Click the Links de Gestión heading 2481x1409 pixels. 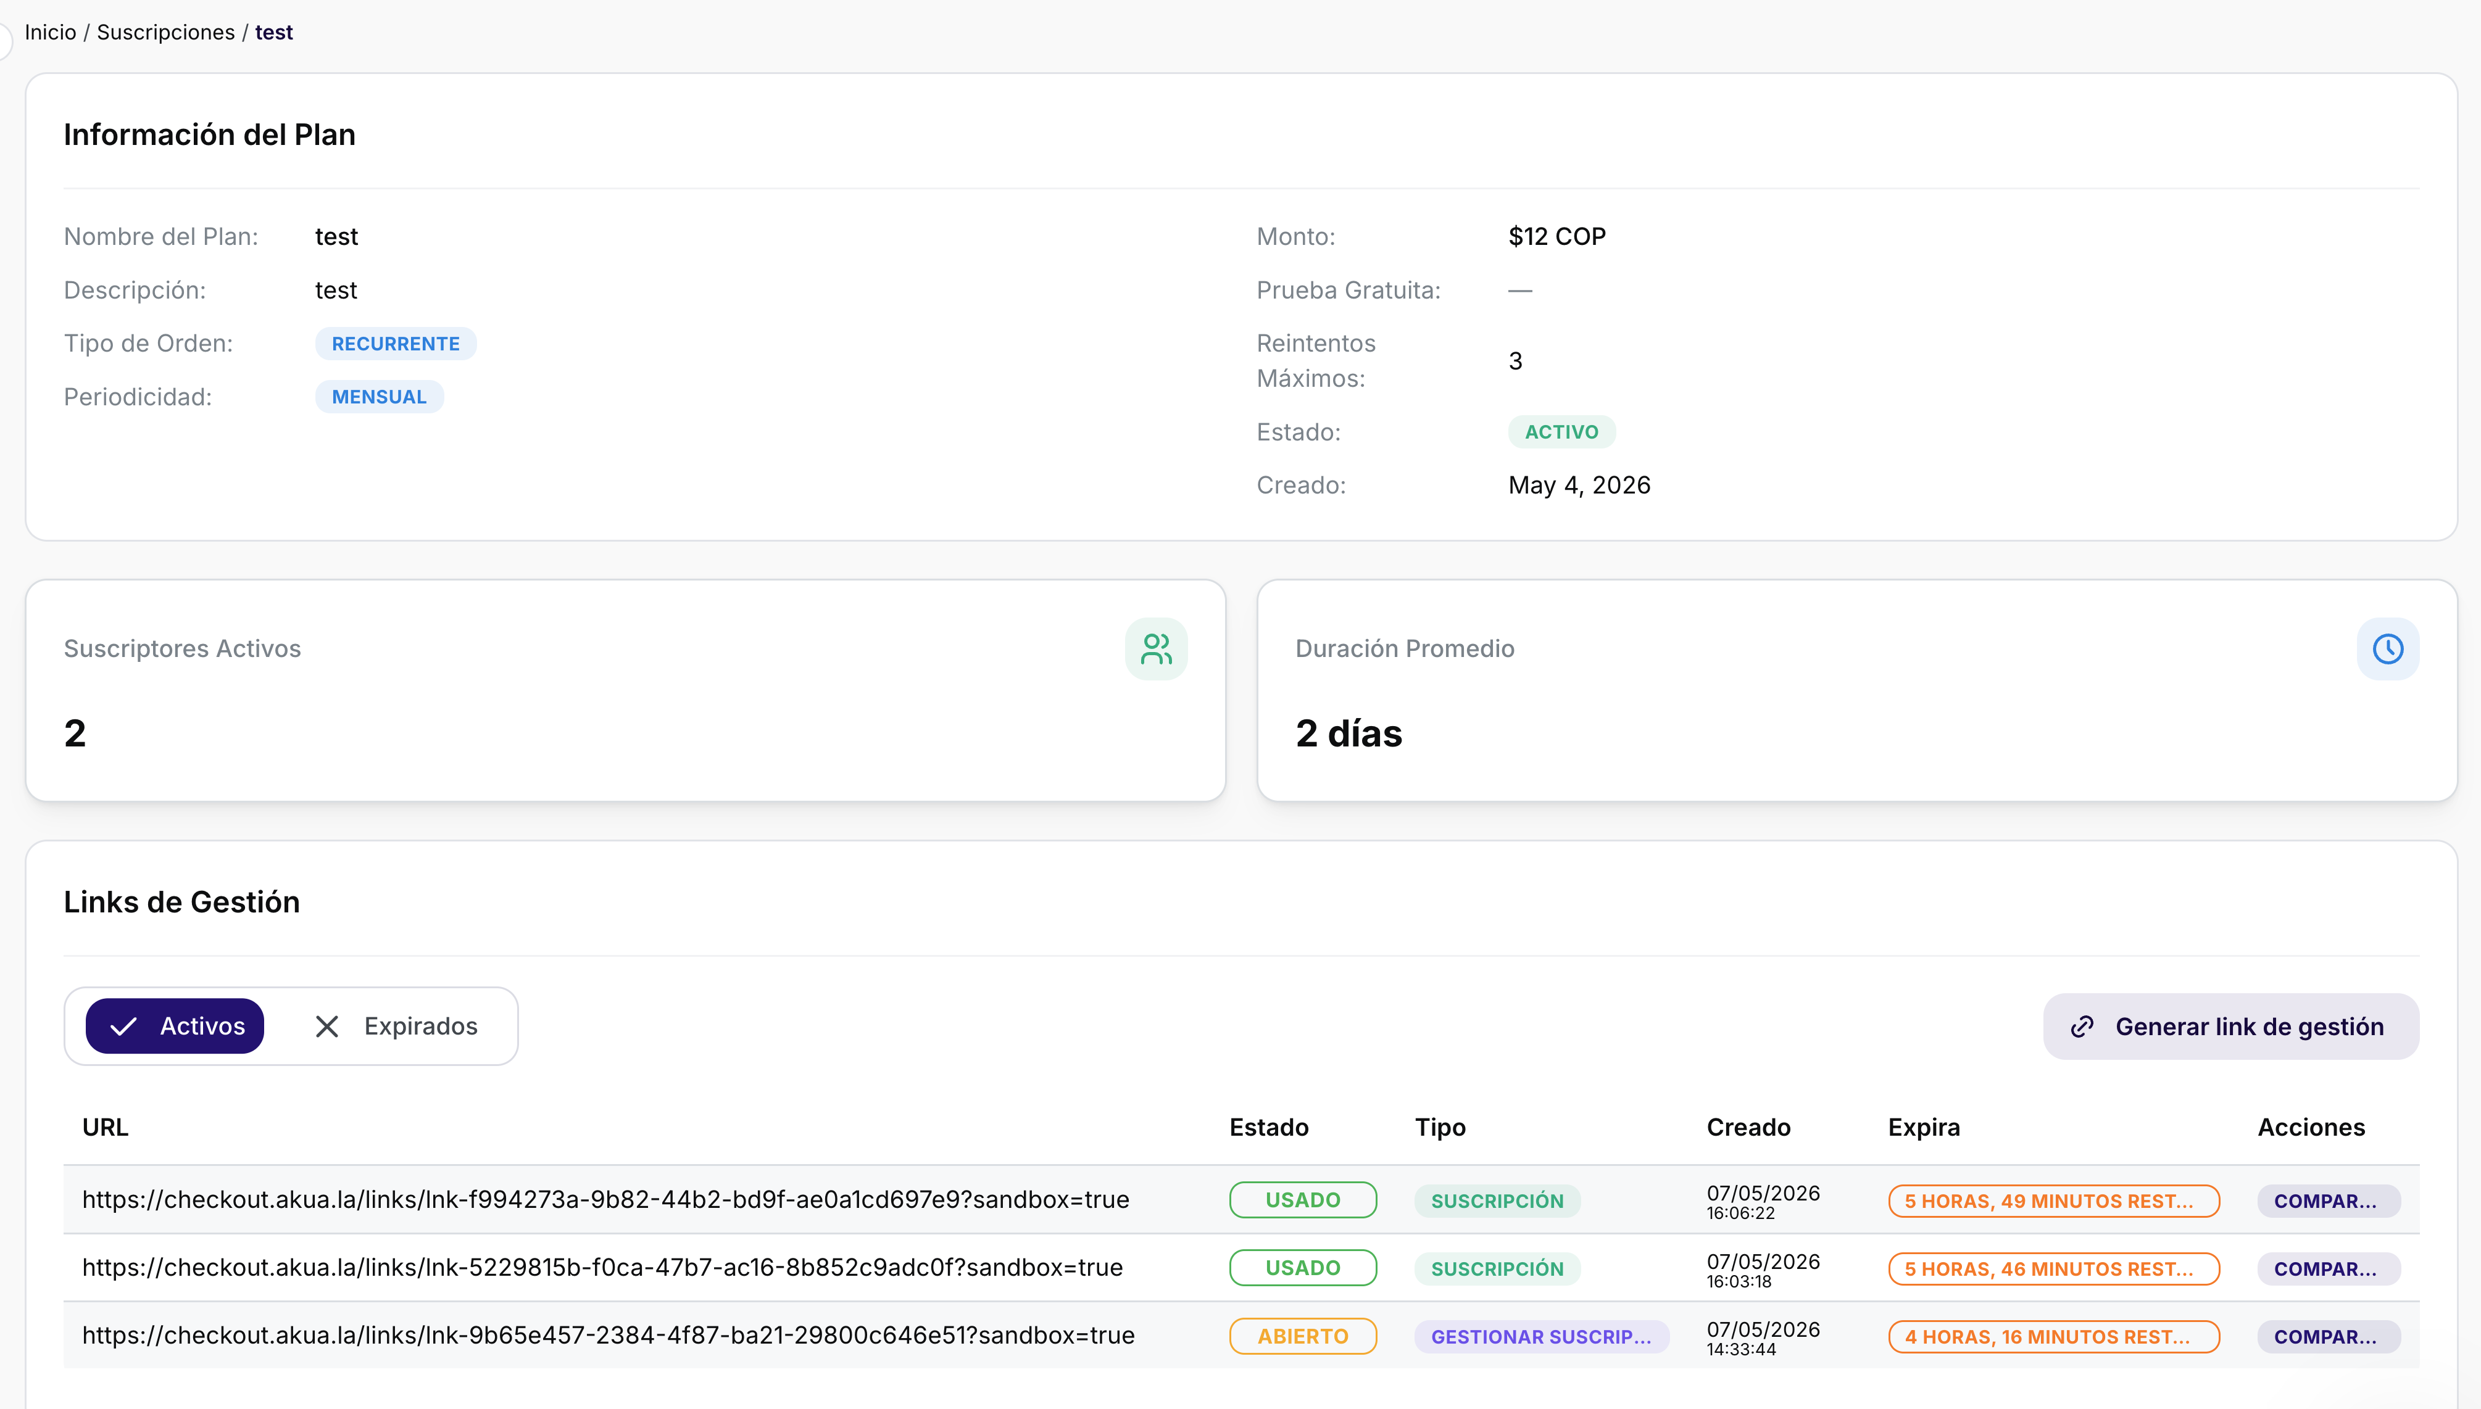[x=182, y=902]
